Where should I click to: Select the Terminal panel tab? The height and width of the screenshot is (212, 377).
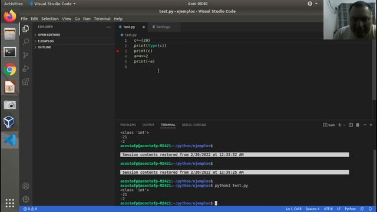coord(168,125)
